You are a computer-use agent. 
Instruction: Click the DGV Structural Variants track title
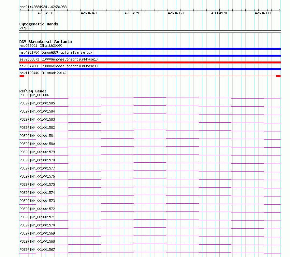point(46,42)
